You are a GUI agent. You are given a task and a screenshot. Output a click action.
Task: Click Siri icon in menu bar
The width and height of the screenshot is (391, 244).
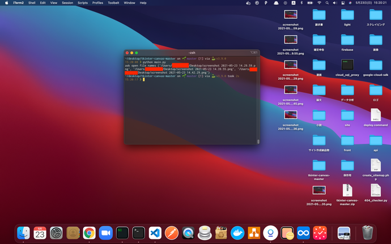(350, 3)
